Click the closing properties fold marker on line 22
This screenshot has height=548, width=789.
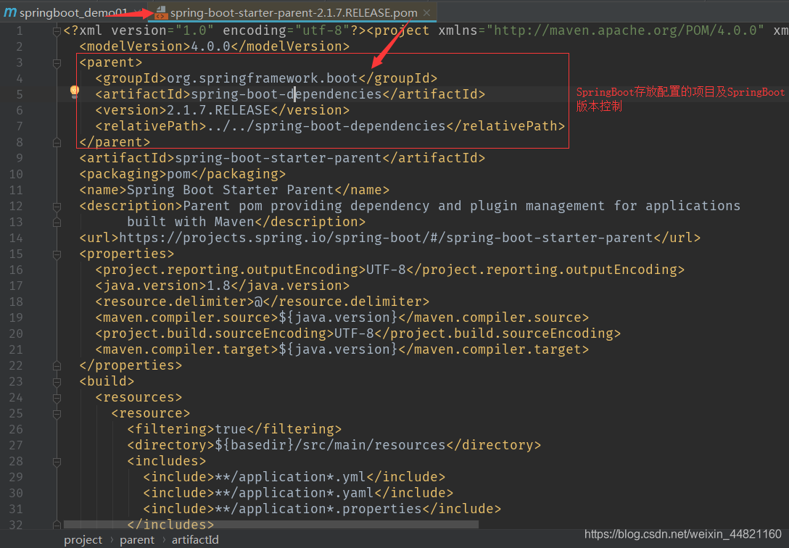pos(57,366)
